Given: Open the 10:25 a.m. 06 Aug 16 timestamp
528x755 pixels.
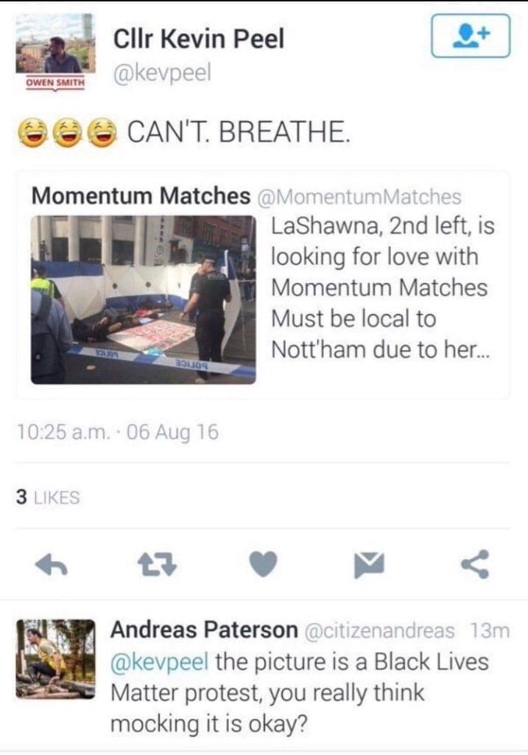Looking at the screenshot, I should [118, 431].
